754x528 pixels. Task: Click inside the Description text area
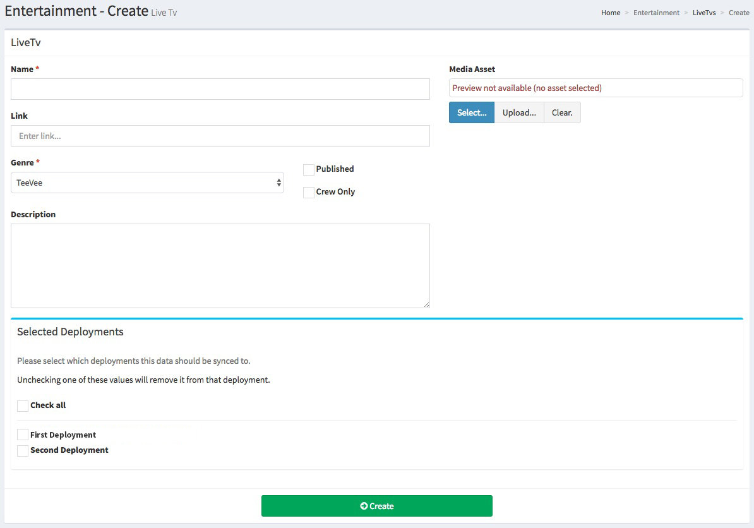(220, 265)
